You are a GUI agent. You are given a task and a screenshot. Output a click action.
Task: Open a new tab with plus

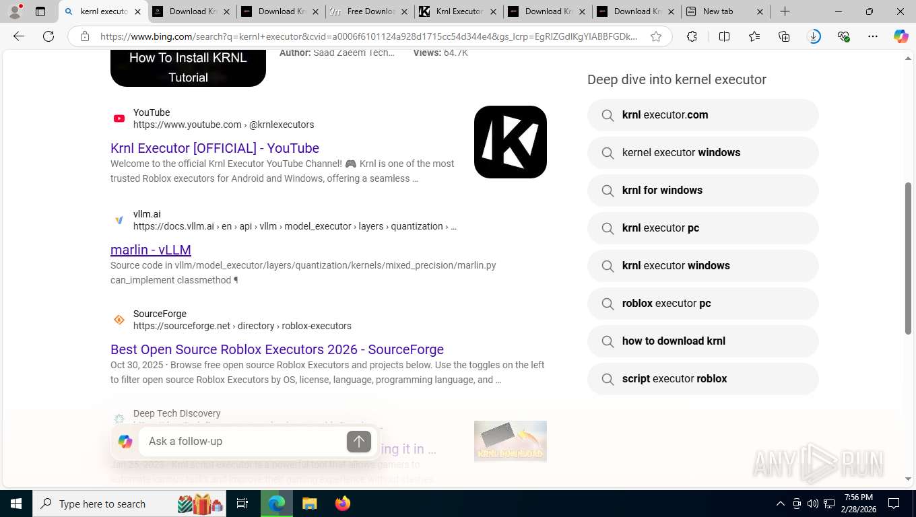785,11
